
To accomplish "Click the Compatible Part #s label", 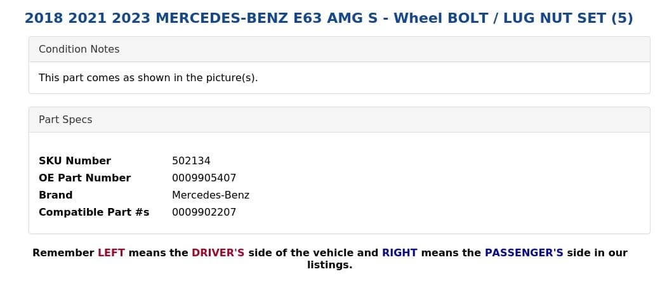I will click(x=94, y=212).
